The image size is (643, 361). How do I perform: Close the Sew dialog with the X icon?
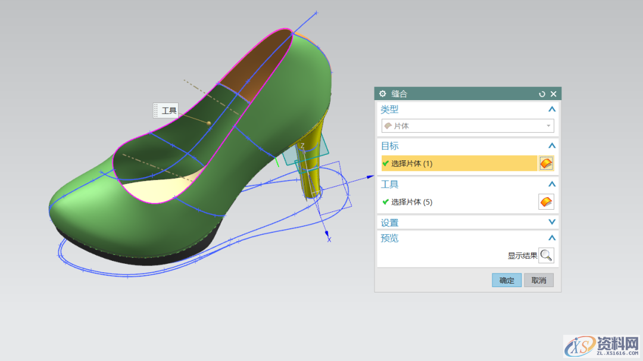pos(553,94)
